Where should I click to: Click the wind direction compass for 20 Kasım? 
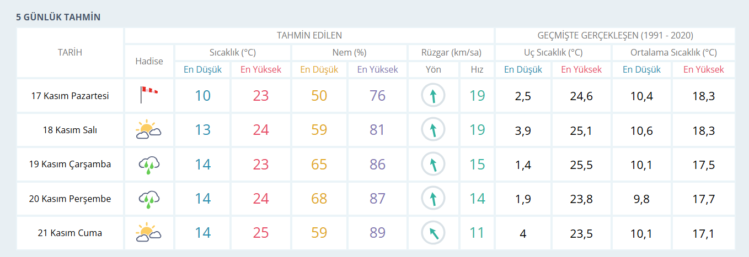[433, 199]
